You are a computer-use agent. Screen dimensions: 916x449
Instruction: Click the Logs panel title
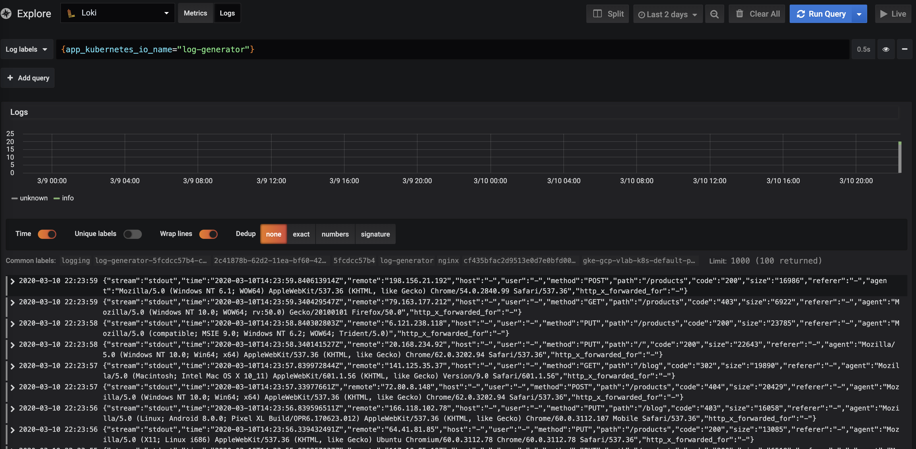[x=19, y=112]
